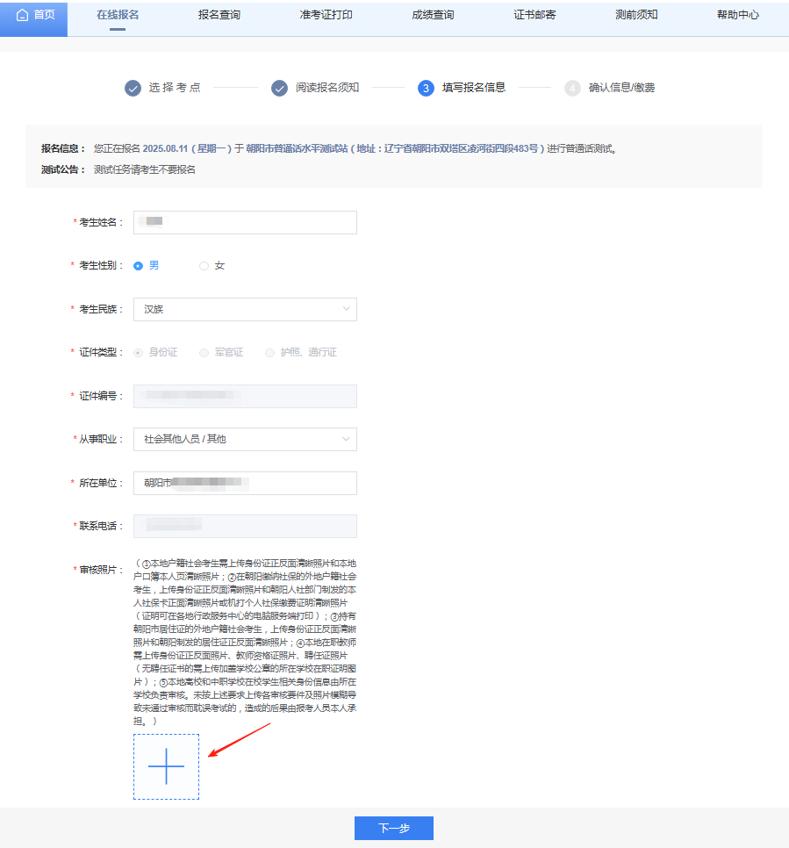Select 身份证 as certificate type
This screenshot has width=789, height=848.
139,352
